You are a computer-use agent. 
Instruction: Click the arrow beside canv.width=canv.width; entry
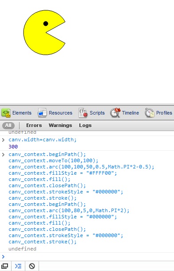3,140
